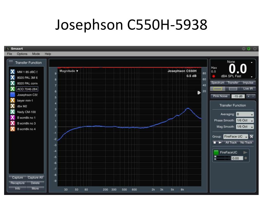Open the Help menu
This screenshot has height=197, width=263.
[x=48, y=54]
